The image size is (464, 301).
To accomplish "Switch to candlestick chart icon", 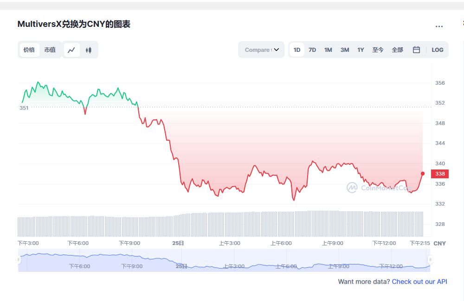I will pos(89,50).
